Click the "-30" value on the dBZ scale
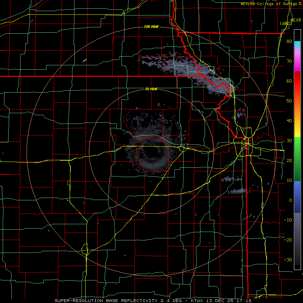303x303 pixels. 288,260
